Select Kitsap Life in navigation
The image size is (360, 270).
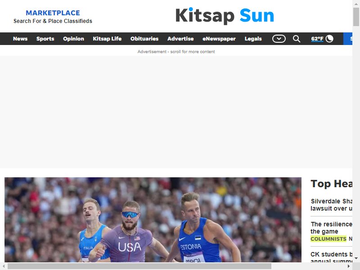107,39
